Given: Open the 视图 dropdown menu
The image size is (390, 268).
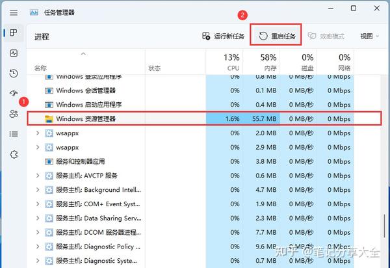Looking at the screenshot, I should tap(370, 36).
